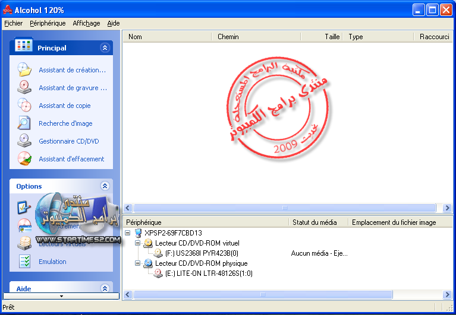Click the XPSP2-69F7CBD13 computer icon
This screenshot has height=315, width=456.
point(139,233)
